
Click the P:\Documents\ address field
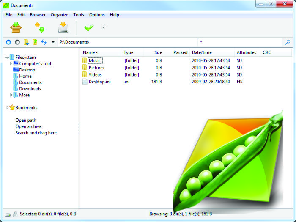(x=127, y=42)
